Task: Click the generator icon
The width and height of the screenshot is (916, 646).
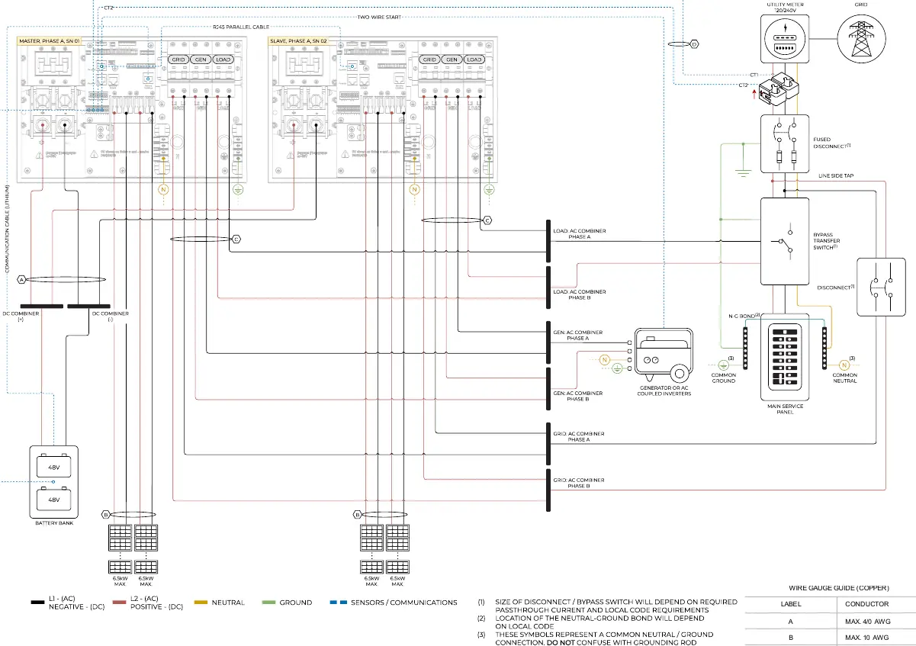Action: (x=666, y=355)
